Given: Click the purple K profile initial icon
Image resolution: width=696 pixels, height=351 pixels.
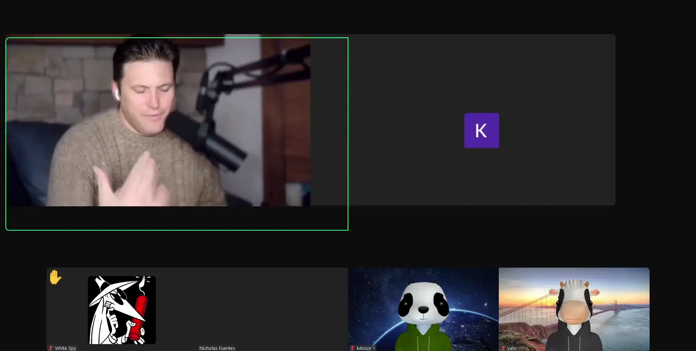Looking at the screenshot, I should pos(481,130).
